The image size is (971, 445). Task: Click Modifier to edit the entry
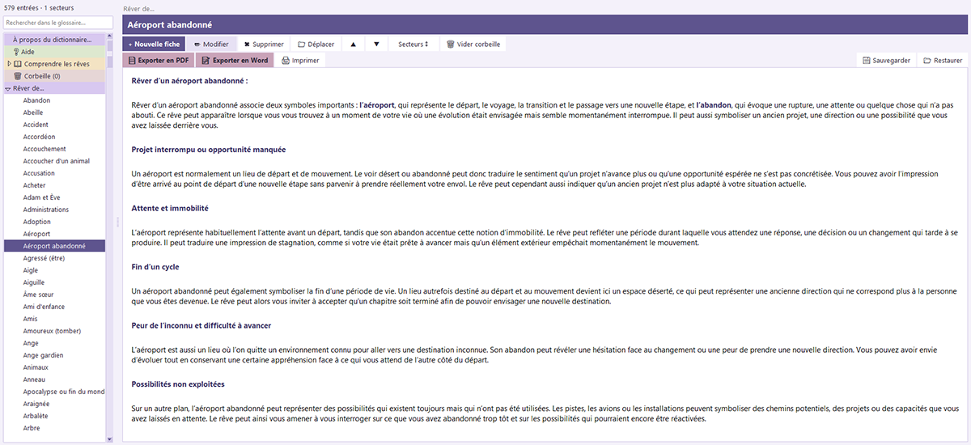coord(212,44)
